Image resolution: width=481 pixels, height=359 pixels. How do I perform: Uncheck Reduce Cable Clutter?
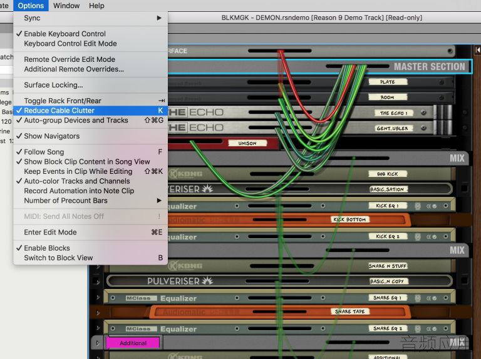pos(91,111)
